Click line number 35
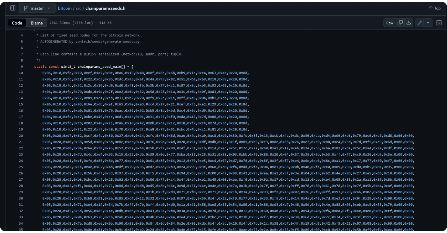447x233 pixels. coord(21,230)
